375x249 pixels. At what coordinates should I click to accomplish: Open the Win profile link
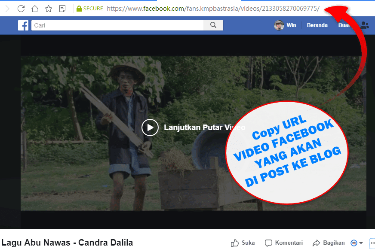click(x=291, y=25)
